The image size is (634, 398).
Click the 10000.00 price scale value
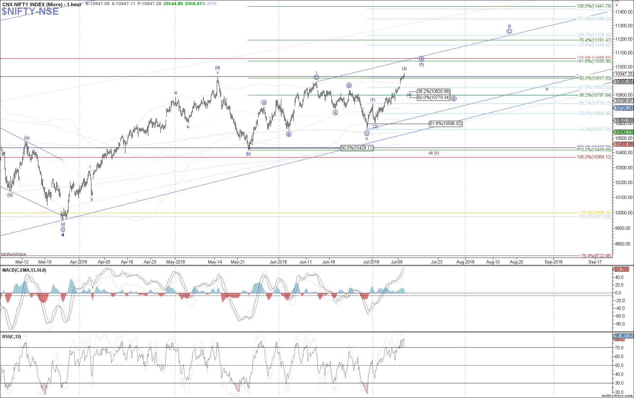pyautogui.click(x=624, y=213)
